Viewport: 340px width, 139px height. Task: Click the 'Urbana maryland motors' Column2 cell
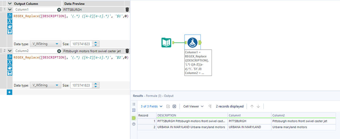pos(303,127)
